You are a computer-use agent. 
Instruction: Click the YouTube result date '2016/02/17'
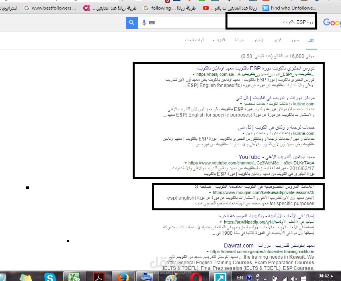pyautogui.click(x=302, y=168)
